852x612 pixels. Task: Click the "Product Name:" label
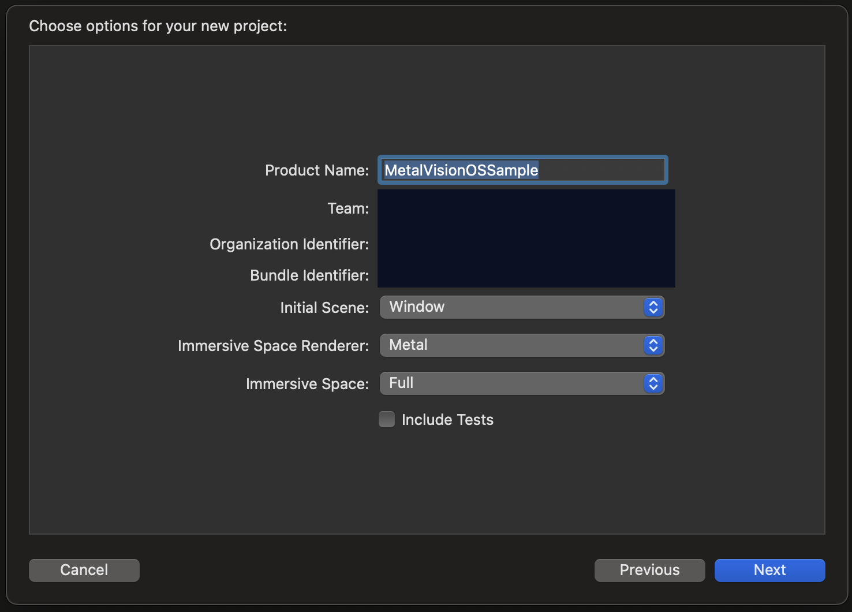click(316, 170)
